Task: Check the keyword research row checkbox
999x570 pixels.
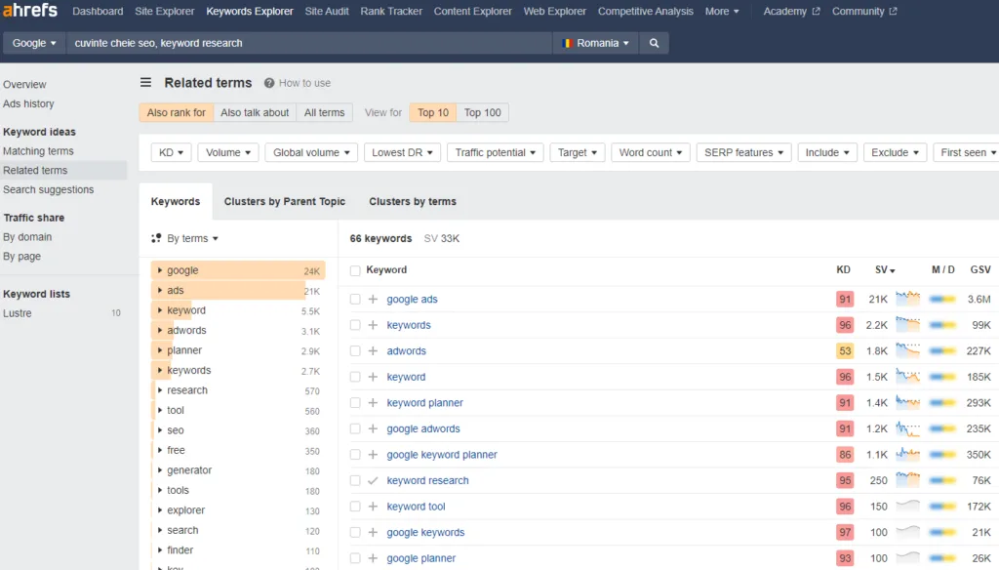Action: pos(355,481)
